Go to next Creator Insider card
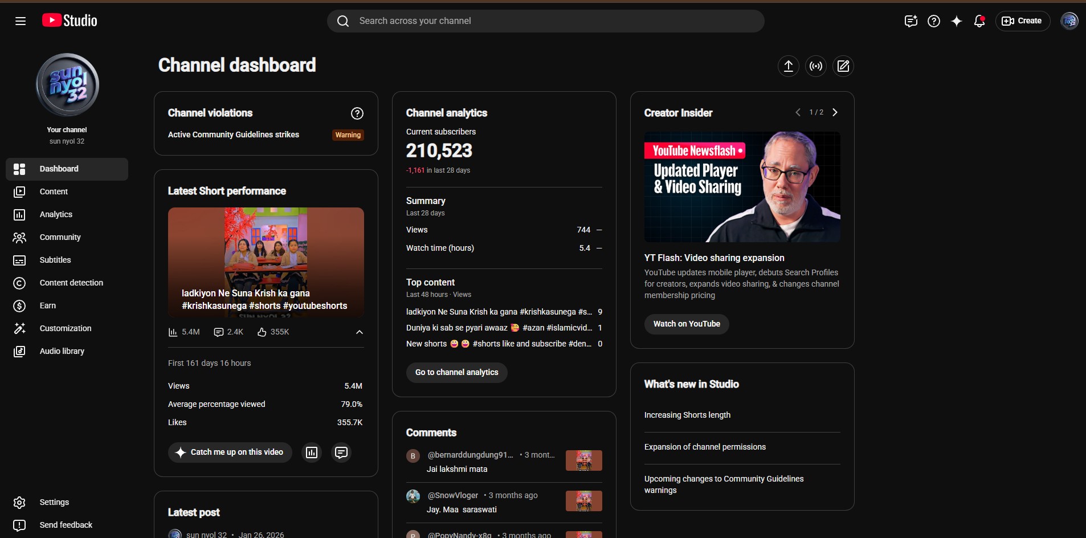Screen dimensions: 1086x538 pyautogui.click(x=835, y=112)
